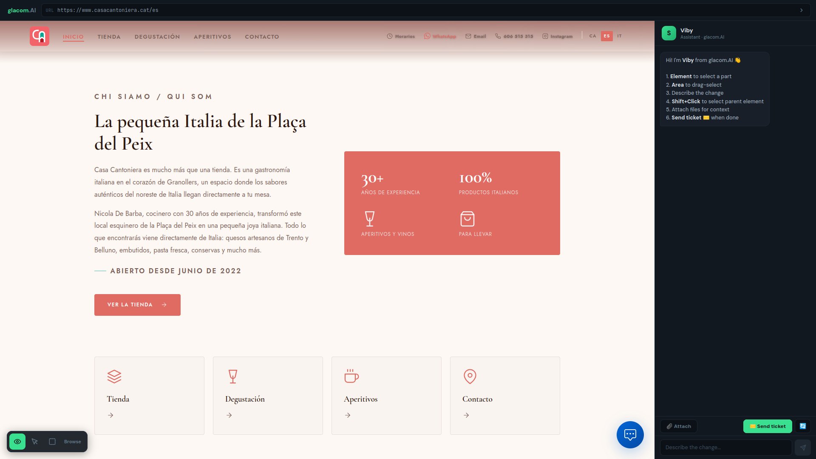
Task: Switch language to IT
Action: [620, 36]
